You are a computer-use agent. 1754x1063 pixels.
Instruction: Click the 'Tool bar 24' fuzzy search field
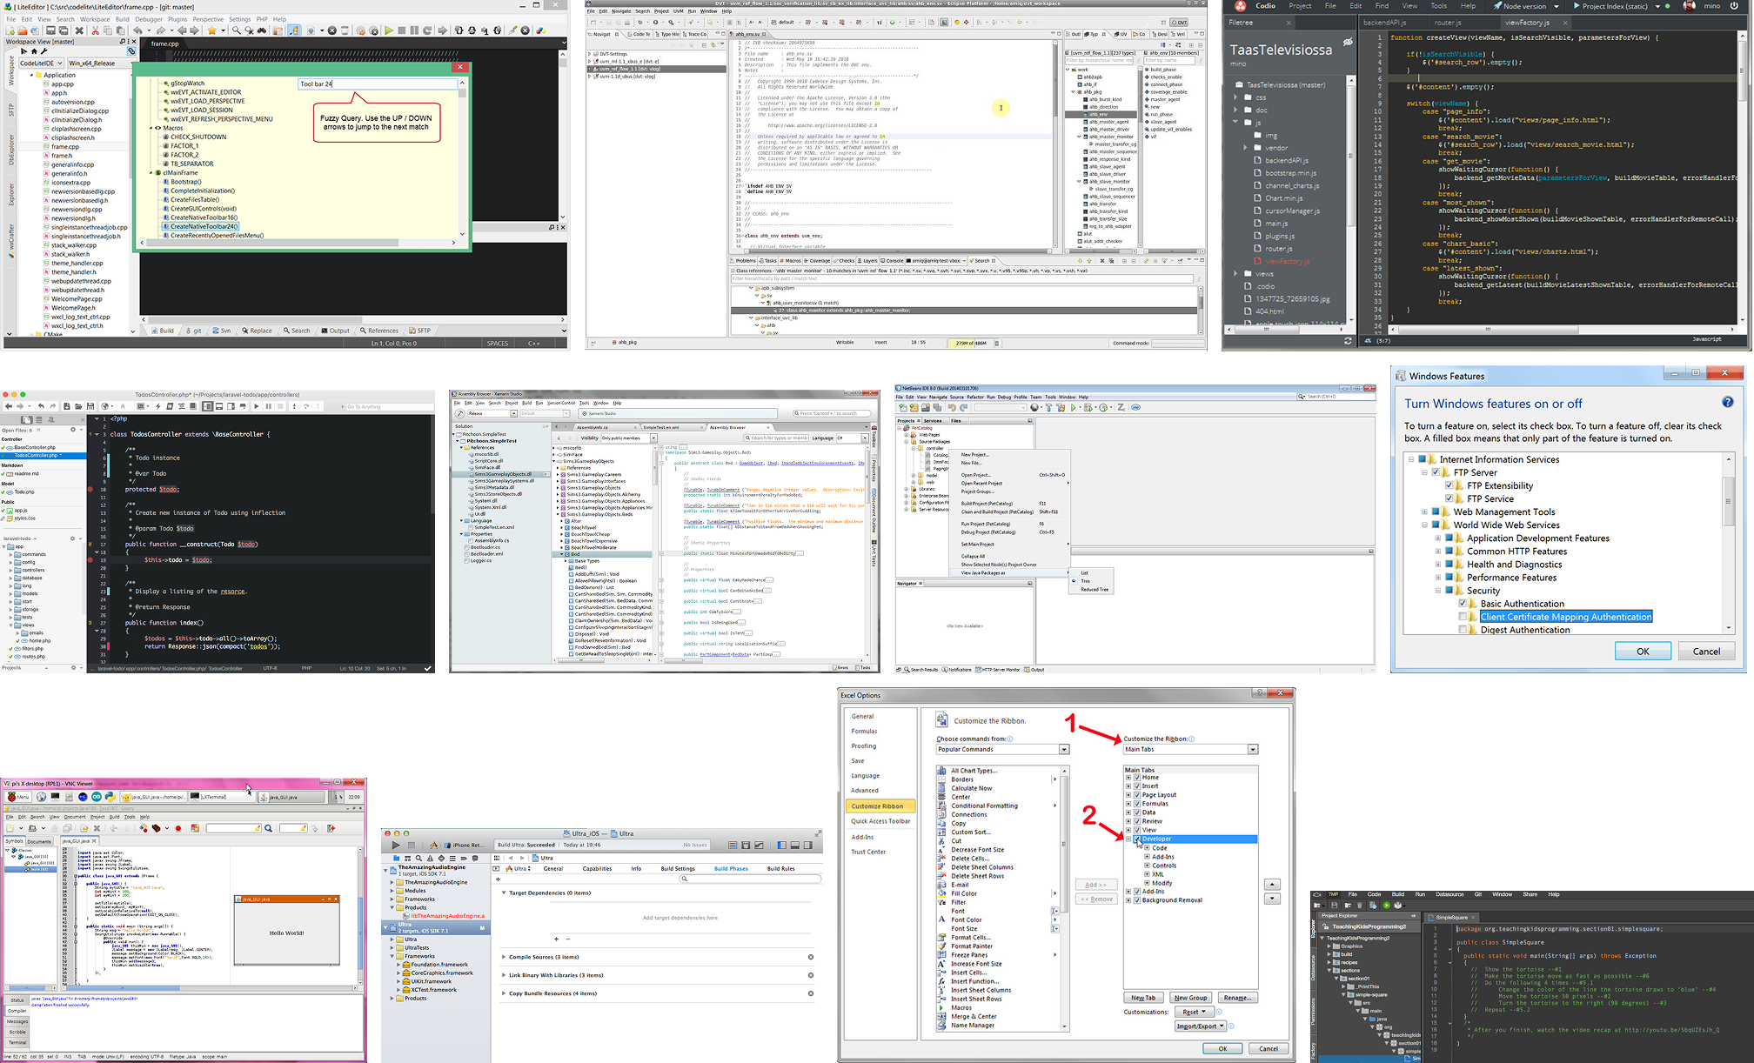pyautogui.click(x=377, y=84)
